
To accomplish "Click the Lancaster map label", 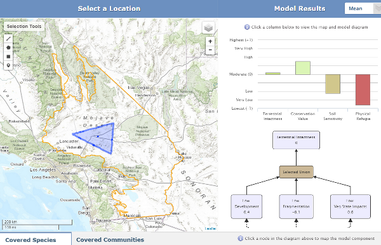I will 69,141.
